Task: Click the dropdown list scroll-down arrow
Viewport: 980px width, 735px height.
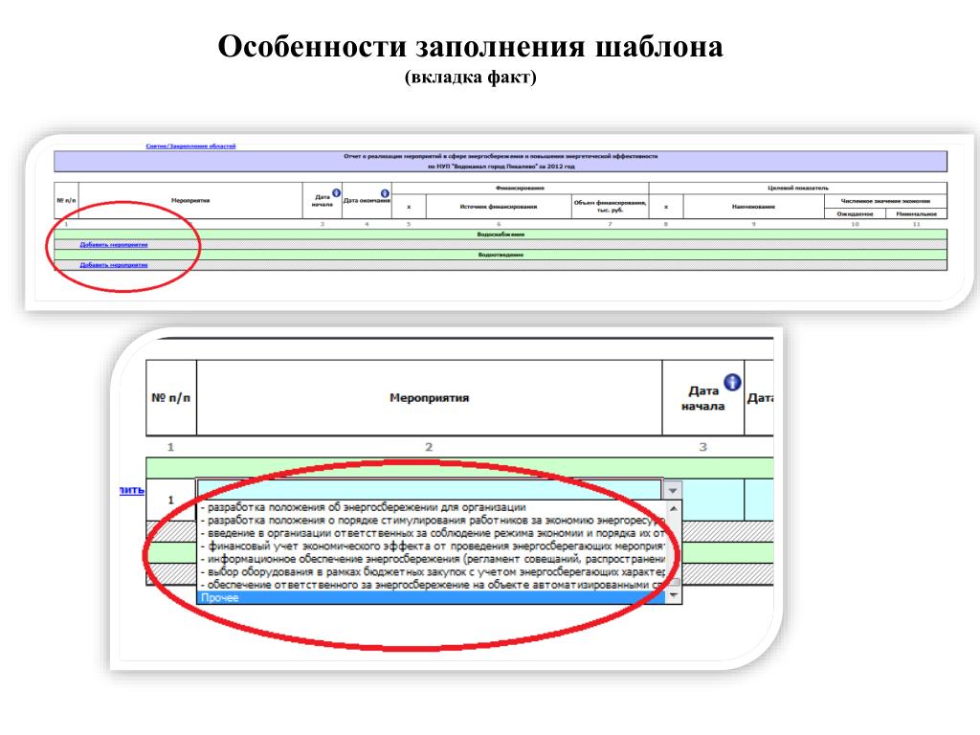Action: point(674,595)
